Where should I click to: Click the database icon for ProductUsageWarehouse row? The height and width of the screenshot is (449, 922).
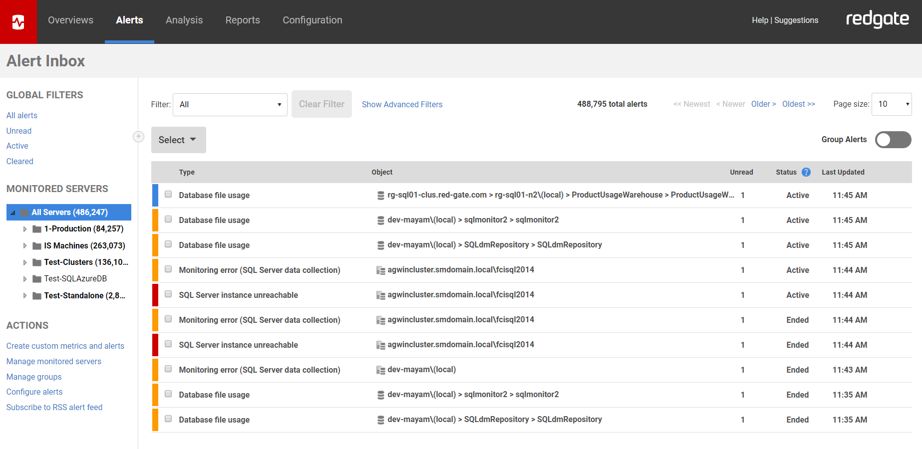coord(380,196)
